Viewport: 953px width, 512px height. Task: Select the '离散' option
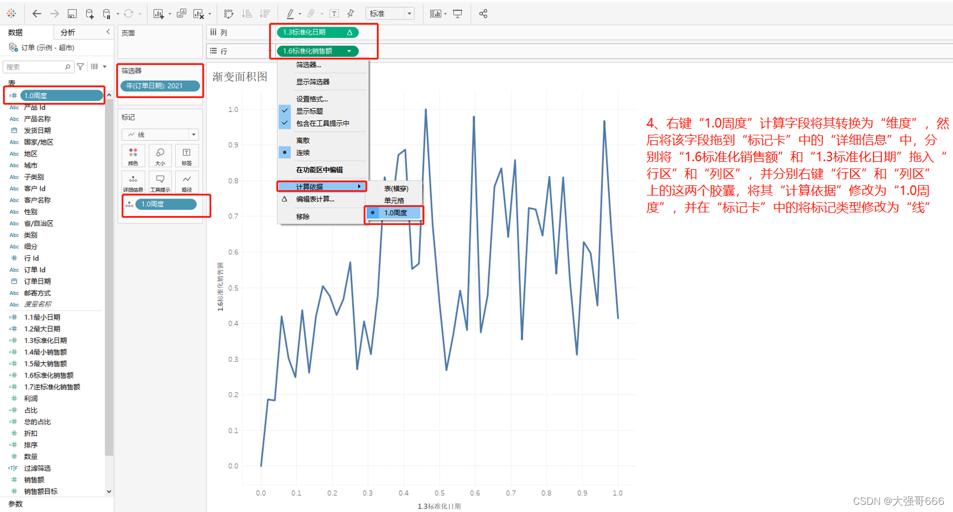[323, 141]
